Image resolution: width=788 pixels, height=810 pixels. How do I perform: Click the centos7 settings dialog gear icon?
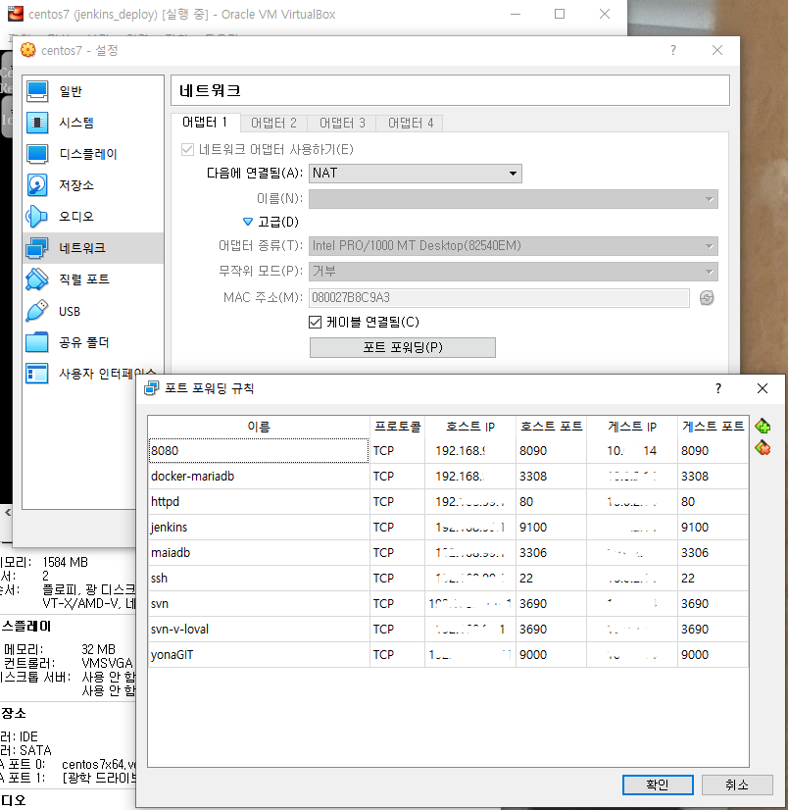pos(27,50)
